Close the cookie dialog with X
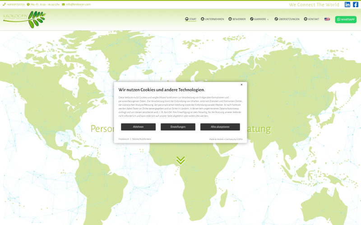This screenshot has height=225, width=361. [x=241, y=85]
